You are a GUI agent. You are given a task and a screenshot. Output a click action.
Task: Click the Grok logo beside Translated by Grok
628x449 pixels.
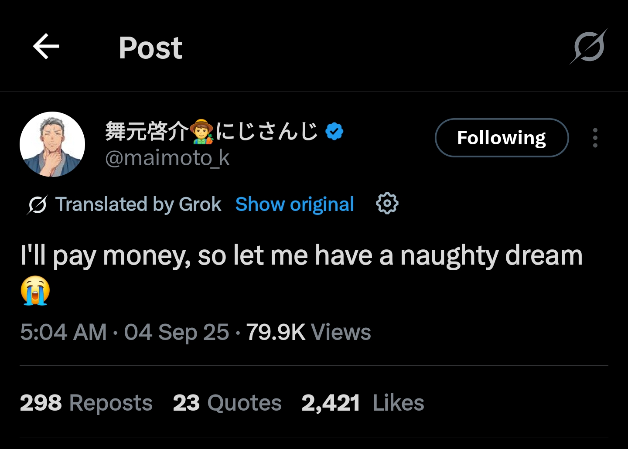click(37, 204)
